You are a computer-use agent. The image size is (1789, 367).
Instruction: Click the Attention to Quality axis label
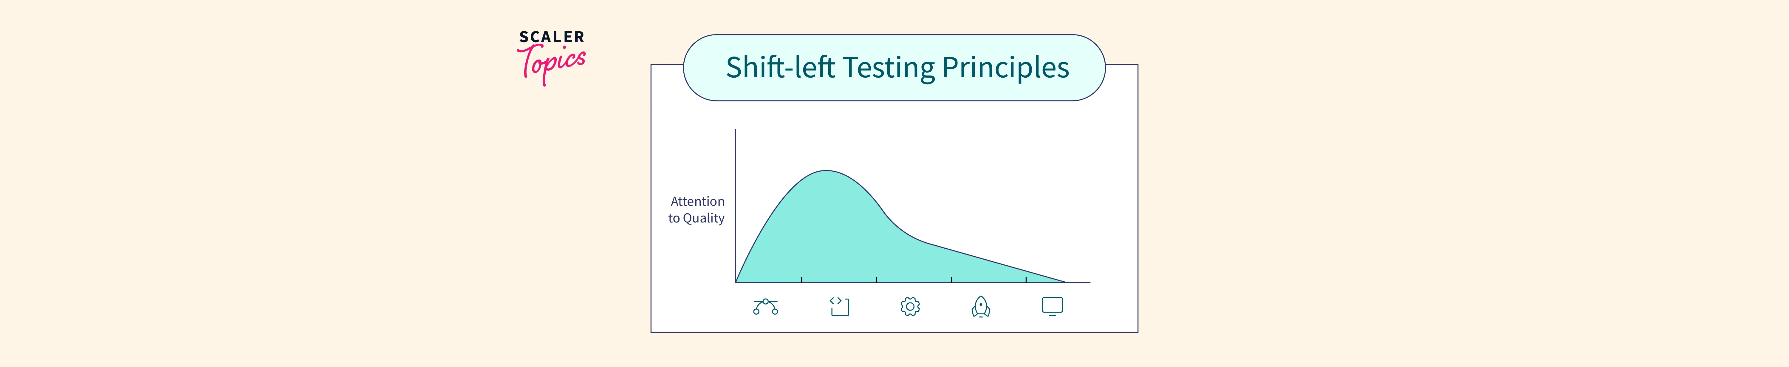pyautogui.click(x=697, y=210)
